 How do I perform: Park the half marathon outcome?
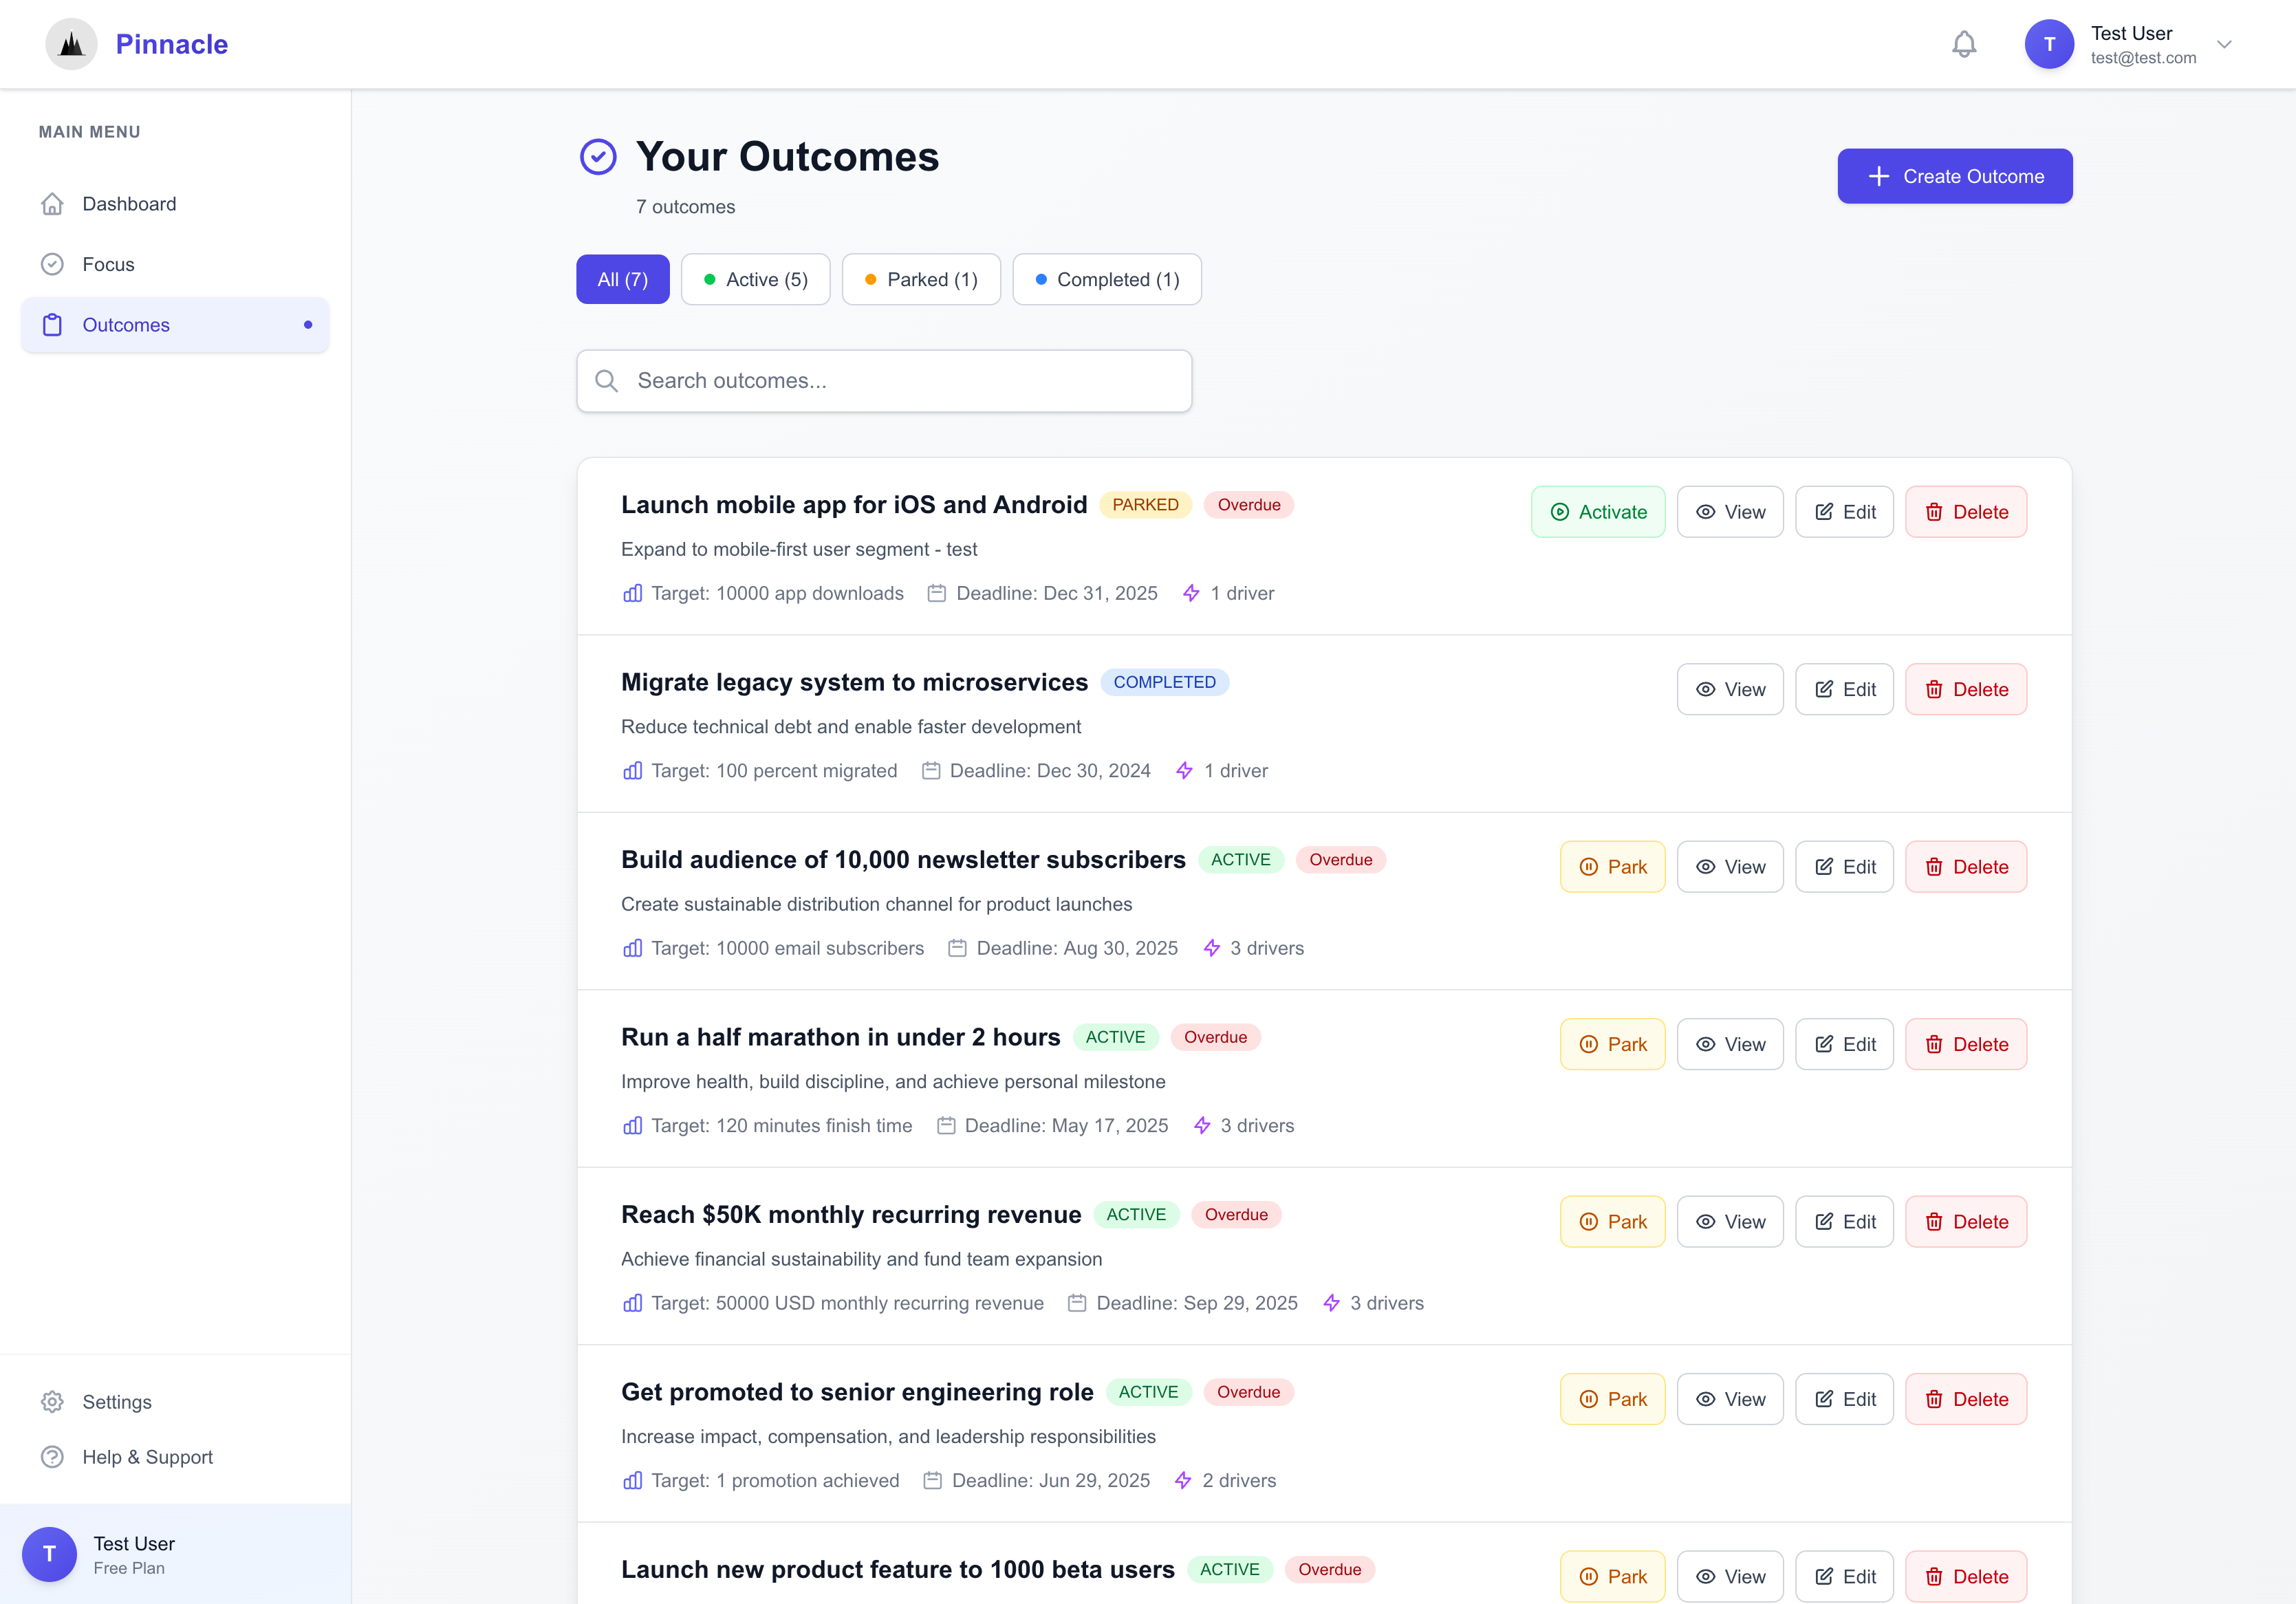pyautogui.click(x=1612, y=1043)
